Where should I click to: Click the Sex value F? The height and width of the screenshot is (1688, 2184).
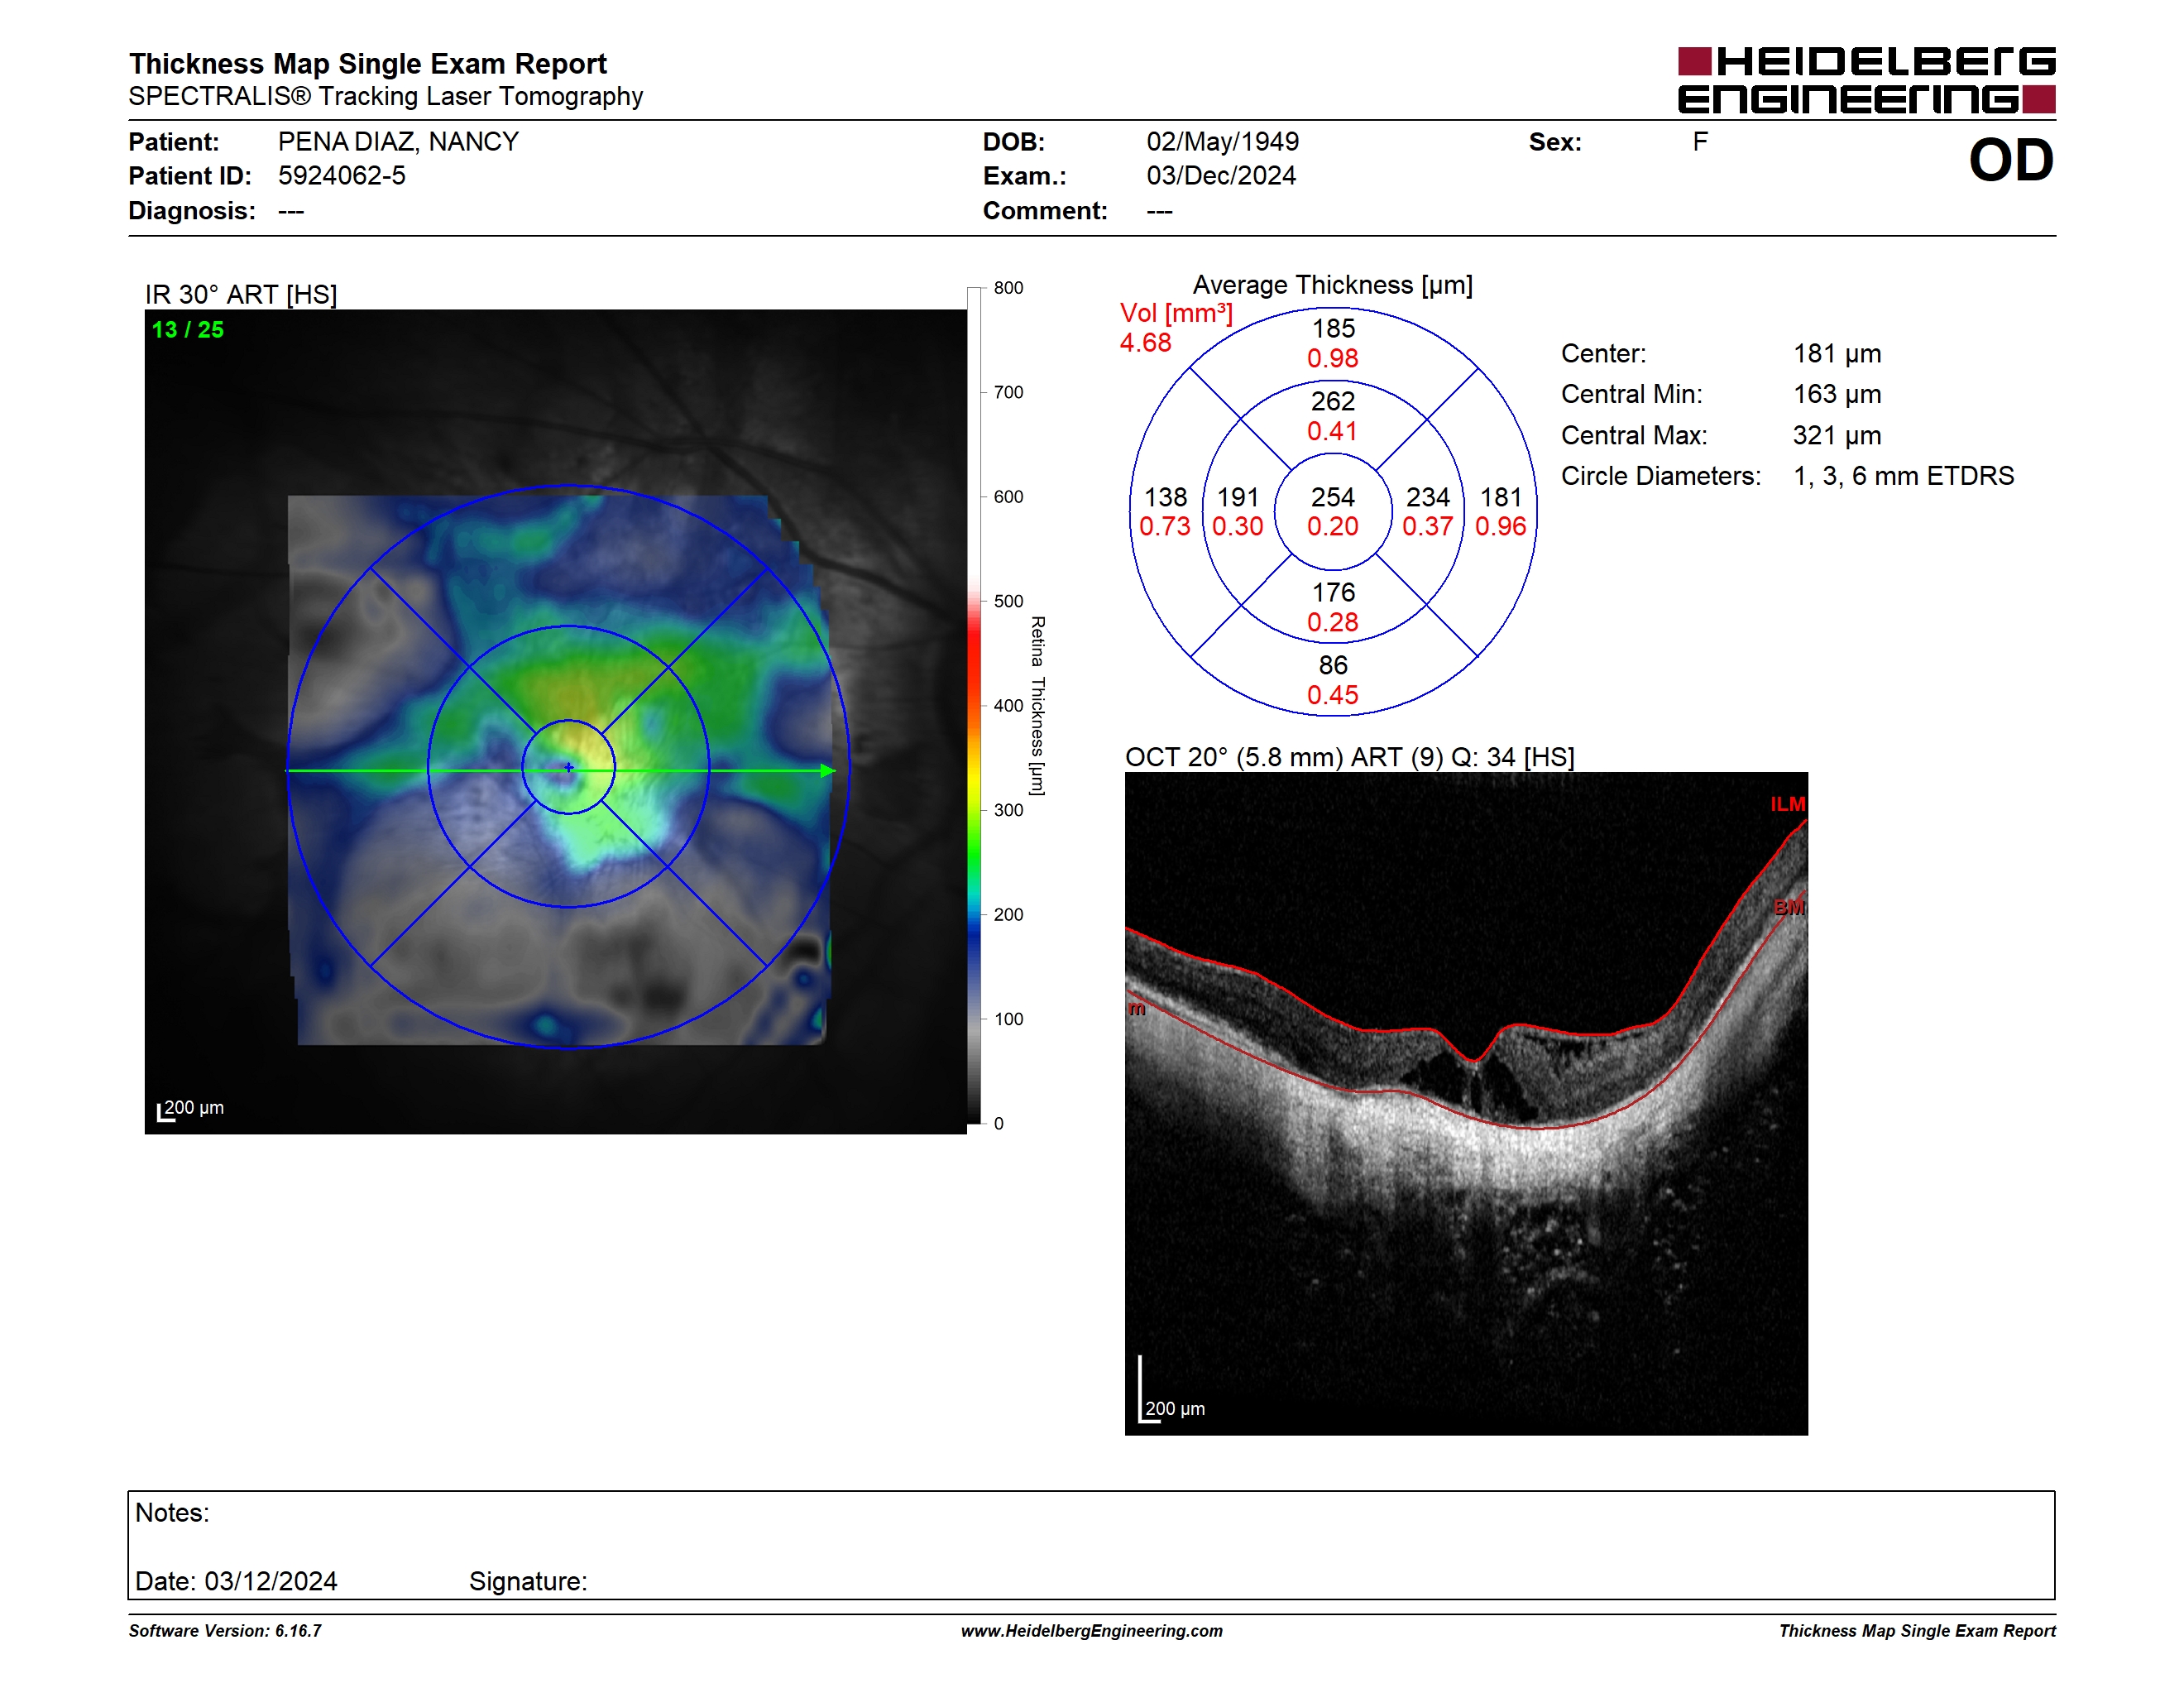pos(1700,142)
